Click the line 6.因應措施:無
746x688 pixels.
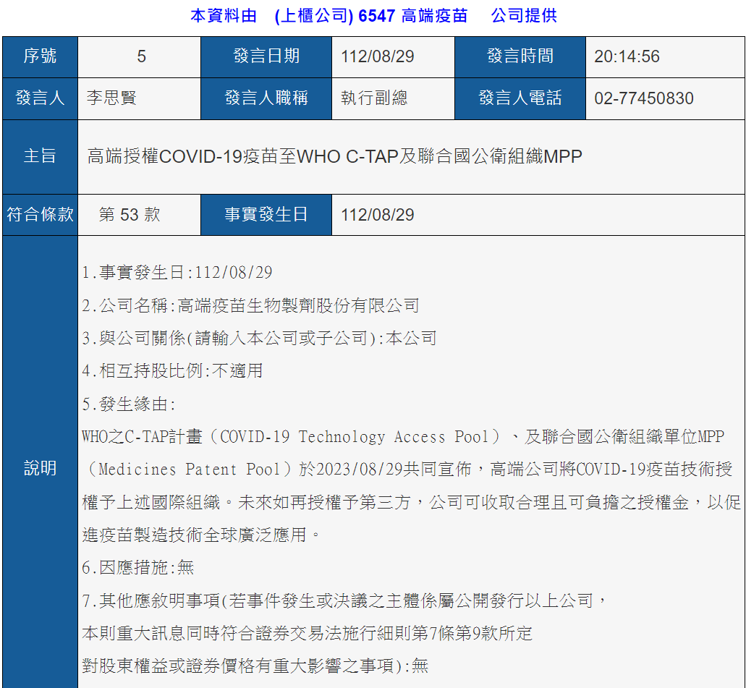tap(138, 568)
